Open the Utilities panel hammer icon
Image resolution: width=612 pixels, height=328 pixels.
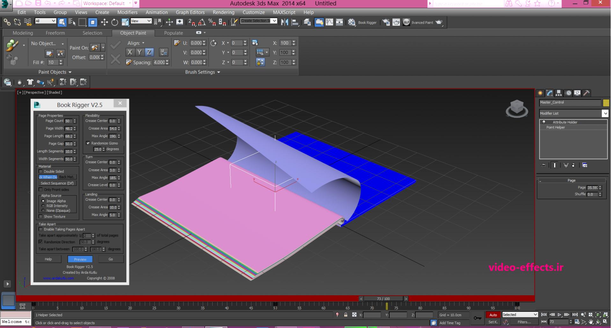(x=586, y=93)
